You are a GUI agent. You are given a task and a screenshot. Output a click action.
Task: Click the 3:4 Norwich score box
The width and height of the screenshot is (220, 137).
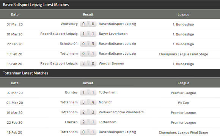(88, 102)
